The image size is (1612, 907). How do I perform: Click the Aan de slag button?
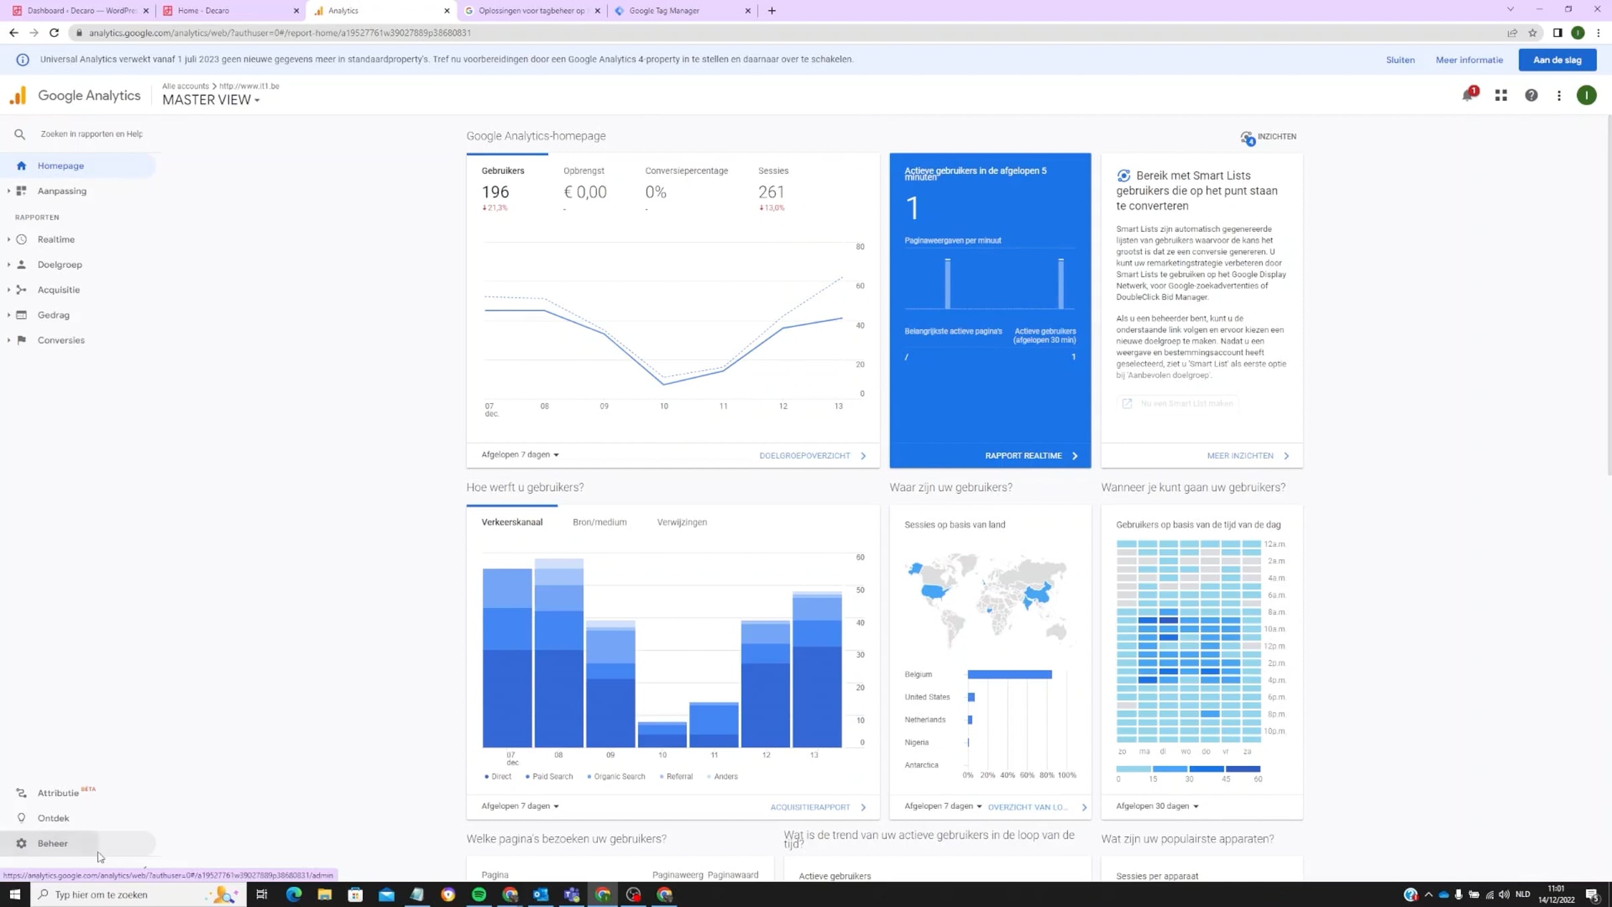(x=1557, y=60)
